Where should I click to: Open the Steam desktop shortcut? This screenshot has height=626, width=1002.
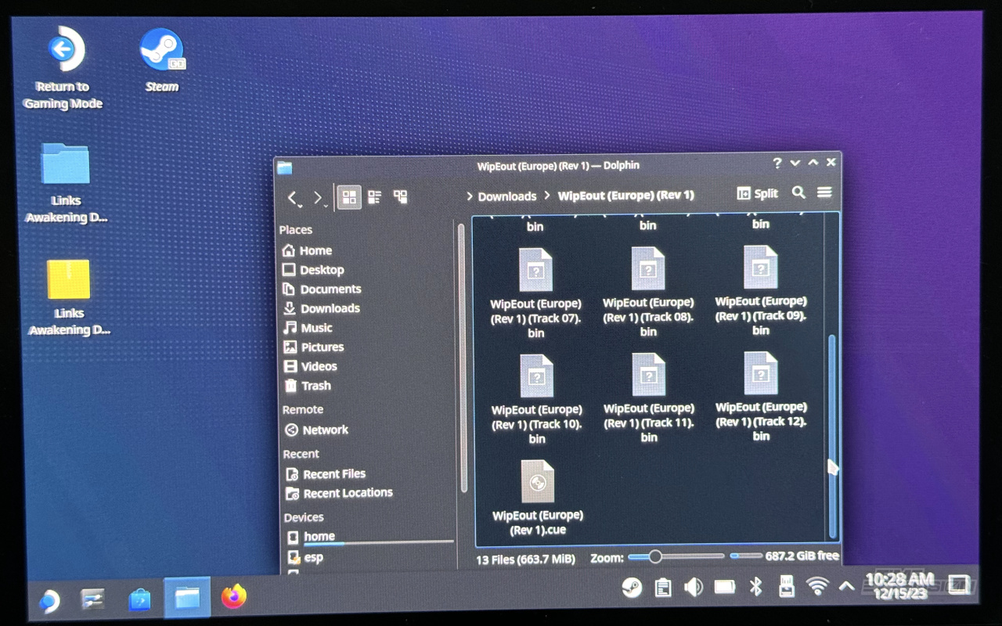tap(162, 61)
